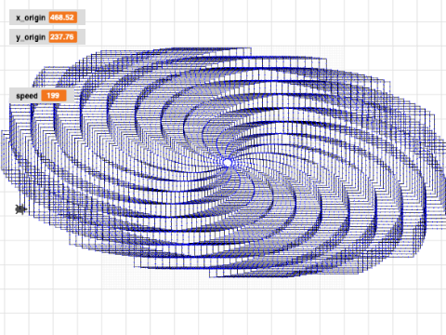Click the x_origin variable monitor
This screenshot has width=446, height=335.
tap(47, 18)
